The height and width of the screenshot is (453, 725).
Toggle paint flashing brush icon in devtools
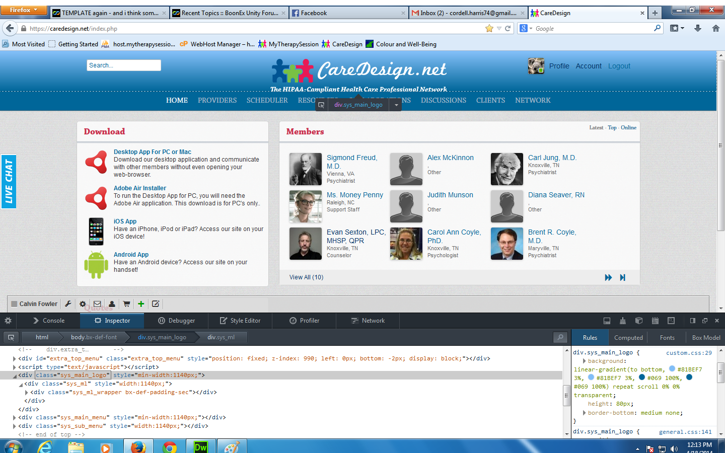tap(623, 321)
